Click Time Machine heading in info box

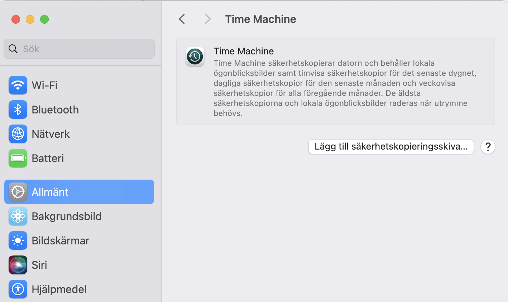tap(244, 51)
